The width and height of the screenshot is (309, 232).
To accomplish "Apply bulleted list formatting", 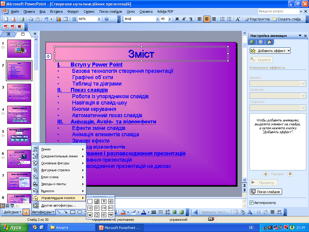I will point(229,19).
